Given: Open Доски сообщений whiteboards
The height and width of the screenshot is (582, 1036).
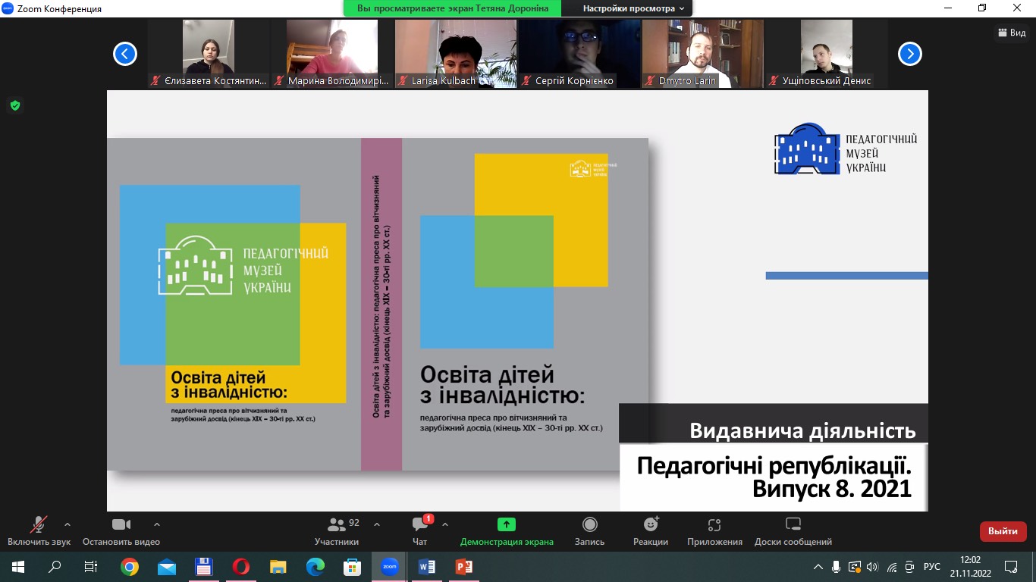Looking at the screenshot, I should [x=793, y=530].
